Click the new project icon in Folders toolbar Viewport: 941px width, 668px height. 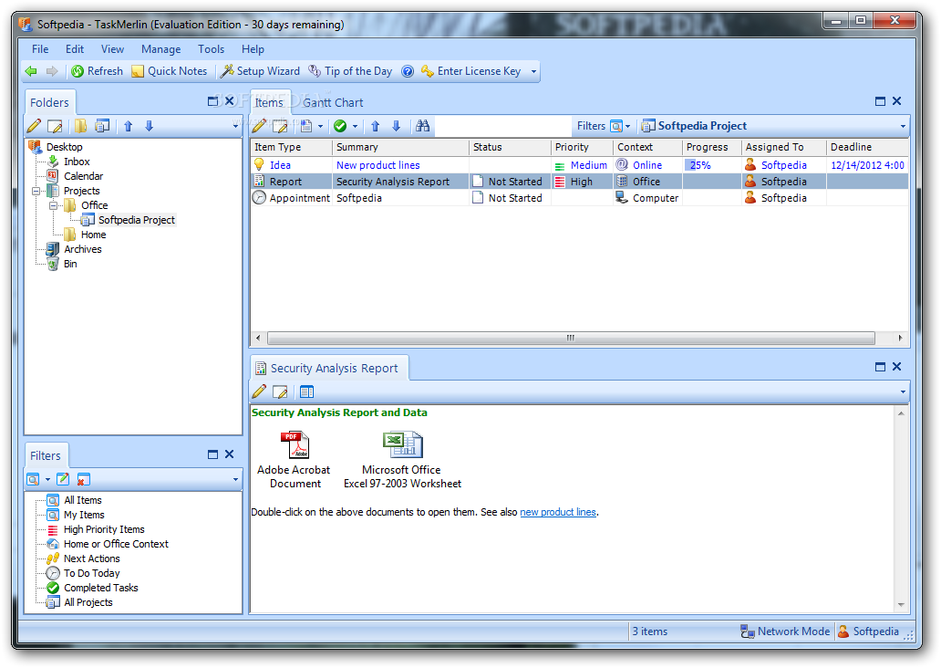point(103,126)
